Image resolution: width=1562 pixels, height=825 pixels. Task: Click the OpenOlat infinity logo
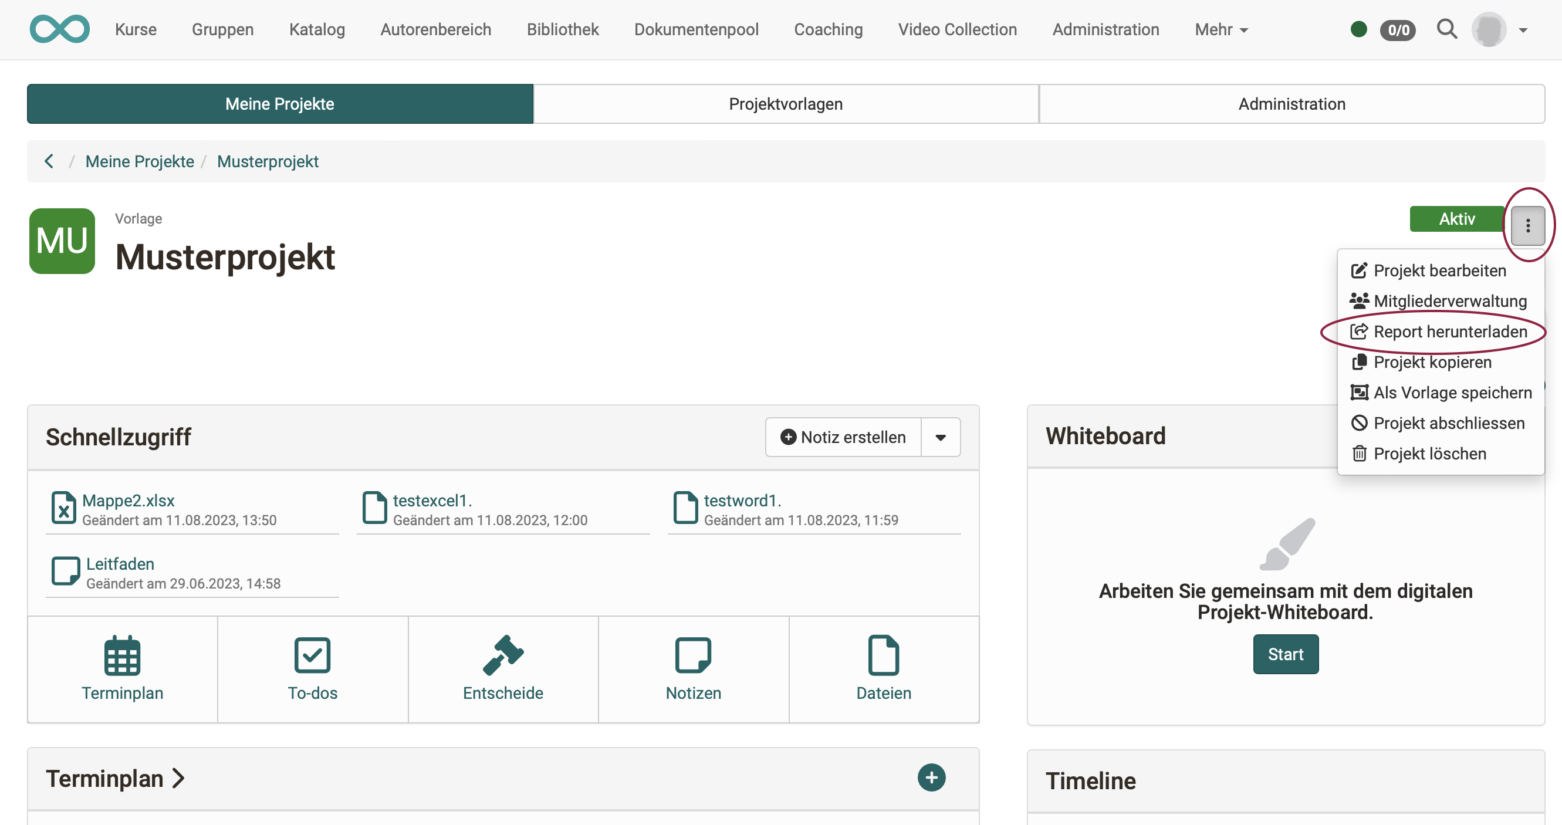tap(59, 29)
